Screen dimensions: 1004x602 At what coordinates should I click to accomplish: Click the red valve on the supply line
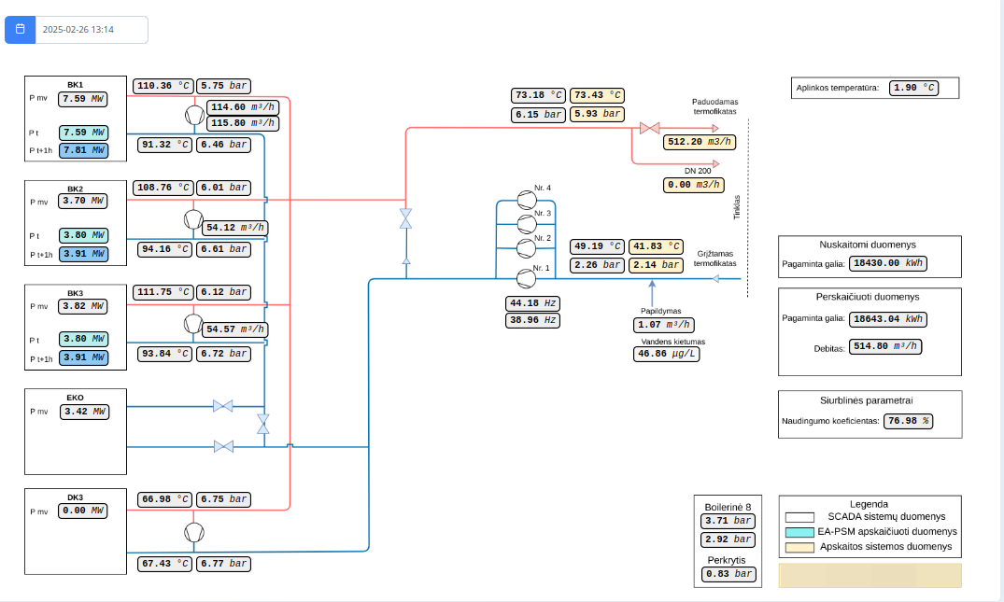(x=650, y=128)
